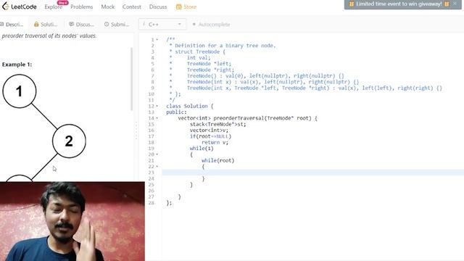The height and width of the screenshot is (261, 464).
Task: Switch to the Discuss tab of the problem
Action: click(81, 25)
